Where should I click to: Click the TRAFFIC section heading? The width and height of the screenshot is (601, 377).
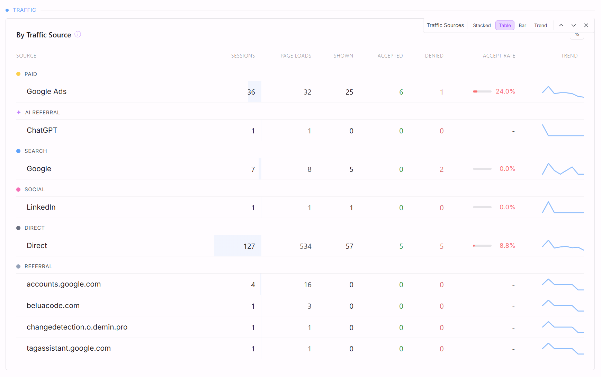point(25,10)
